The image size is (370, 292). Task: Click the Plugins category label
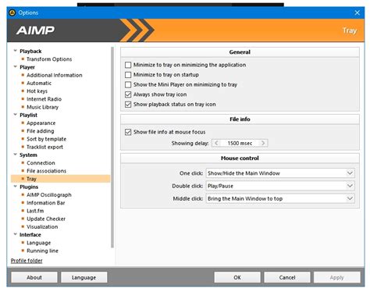click(x=29, y=187)
